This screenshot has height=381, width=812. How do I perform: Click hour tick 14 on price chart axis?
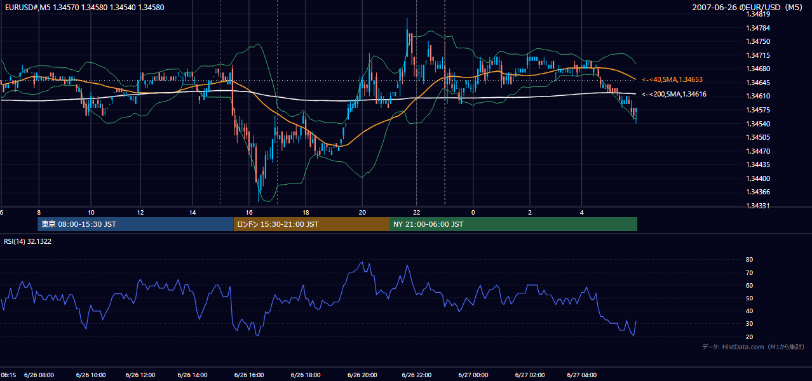pyautogui.click(x=193, y=212)
